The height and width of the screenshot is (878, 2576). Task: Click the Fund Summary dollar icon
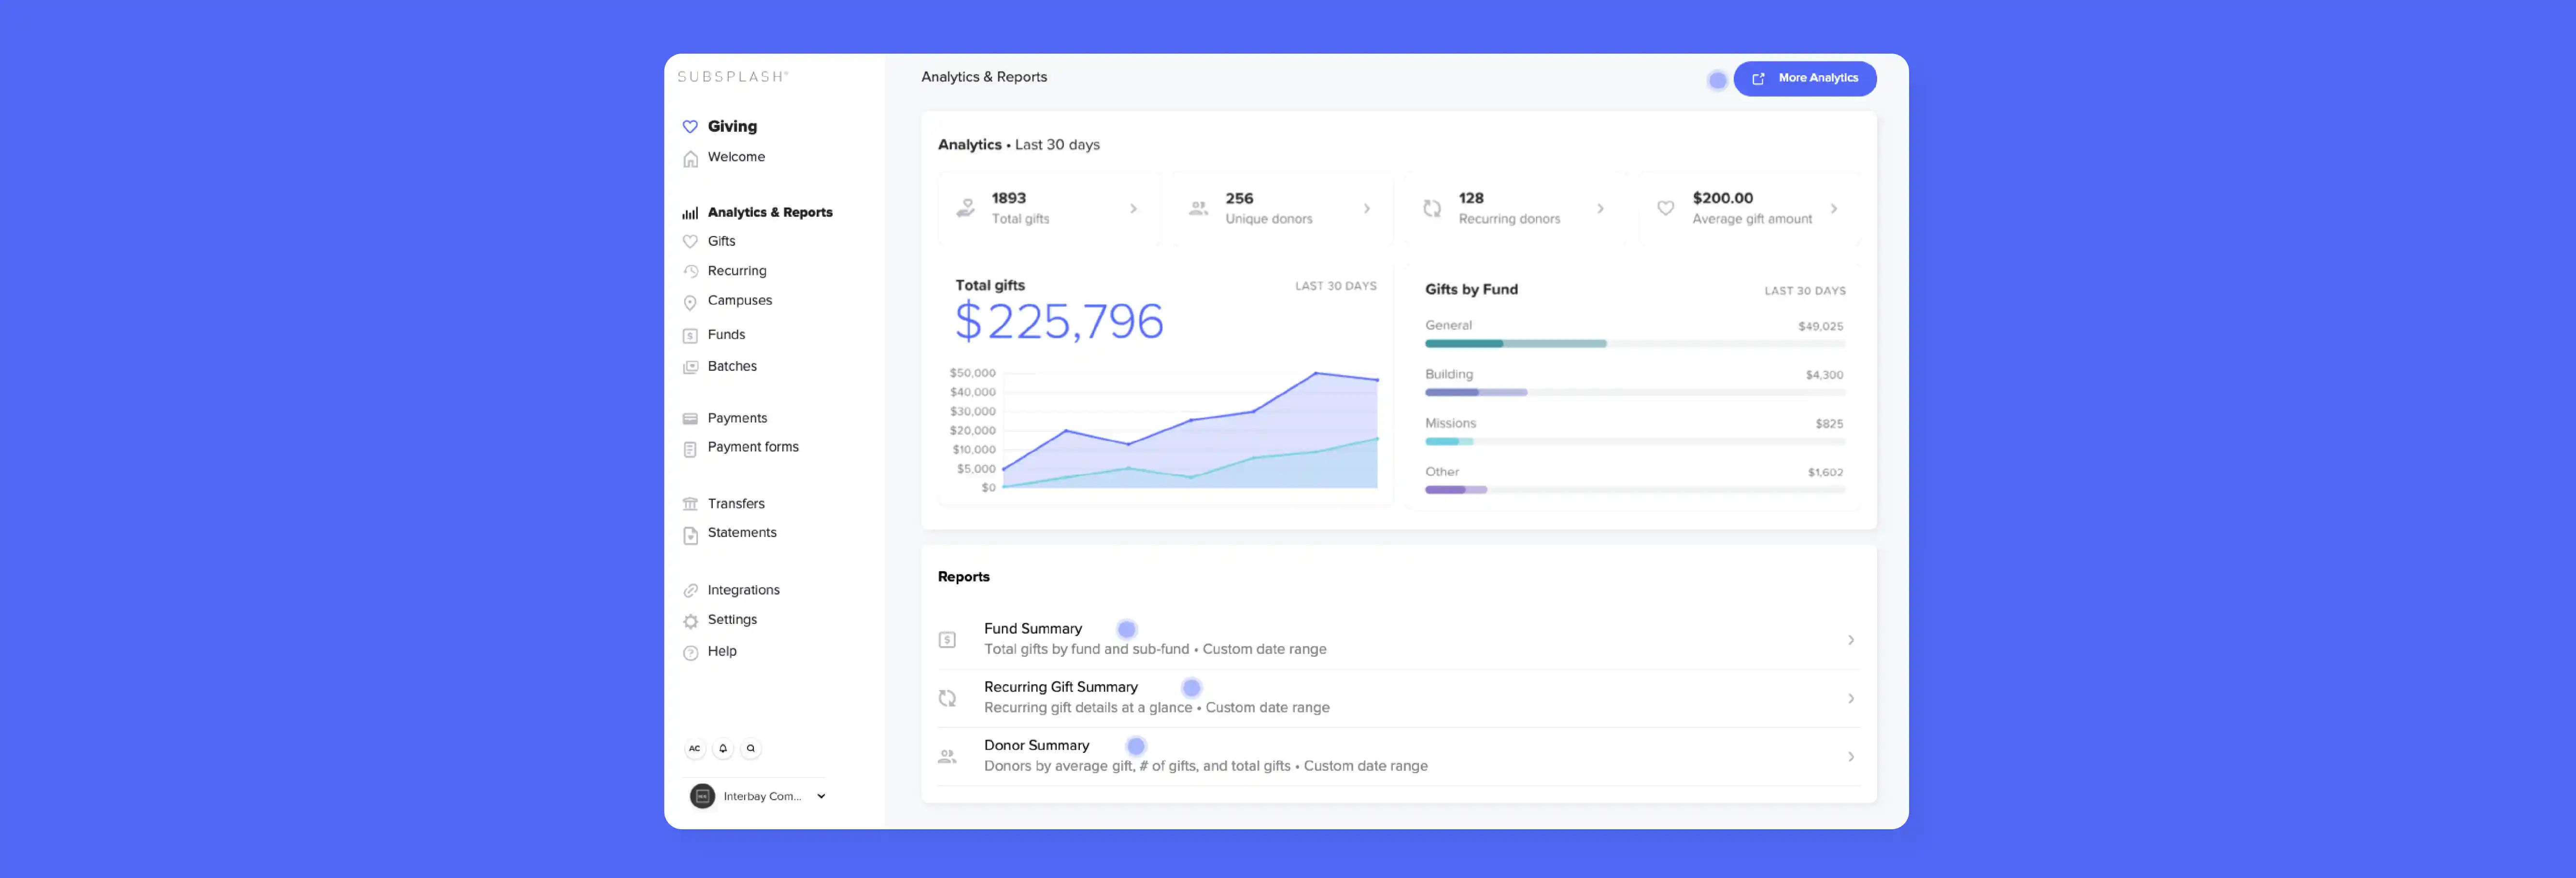tap(947, 640)
